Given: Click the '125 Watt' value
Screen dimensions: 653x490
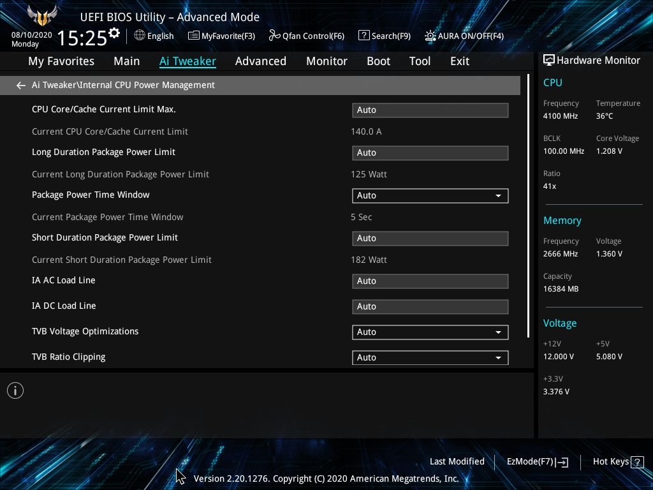Looking at the screenshot, I should 369,174.
